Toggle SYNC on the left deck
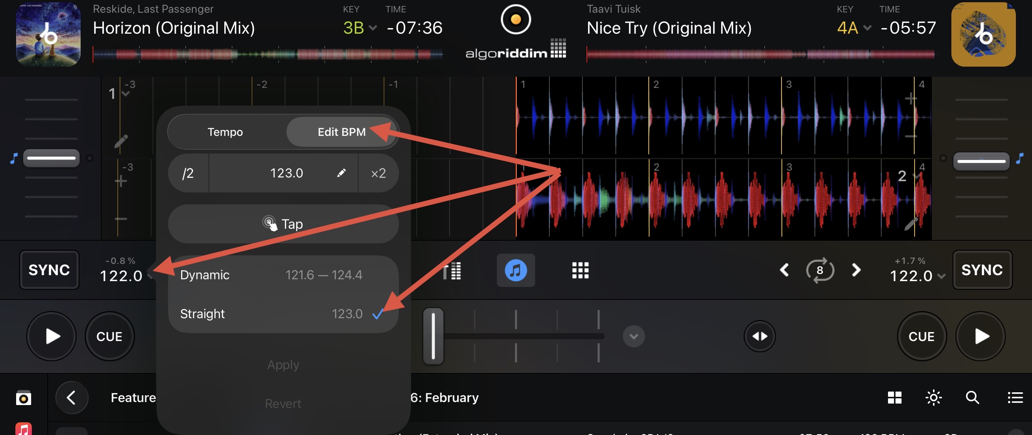The image size is (1032, 435). click(x=49, y=270)
